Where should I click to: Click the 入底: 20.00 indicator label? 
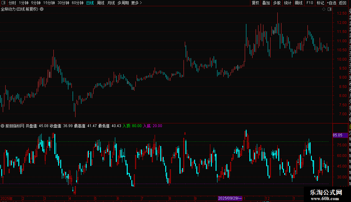pos(153,126)
